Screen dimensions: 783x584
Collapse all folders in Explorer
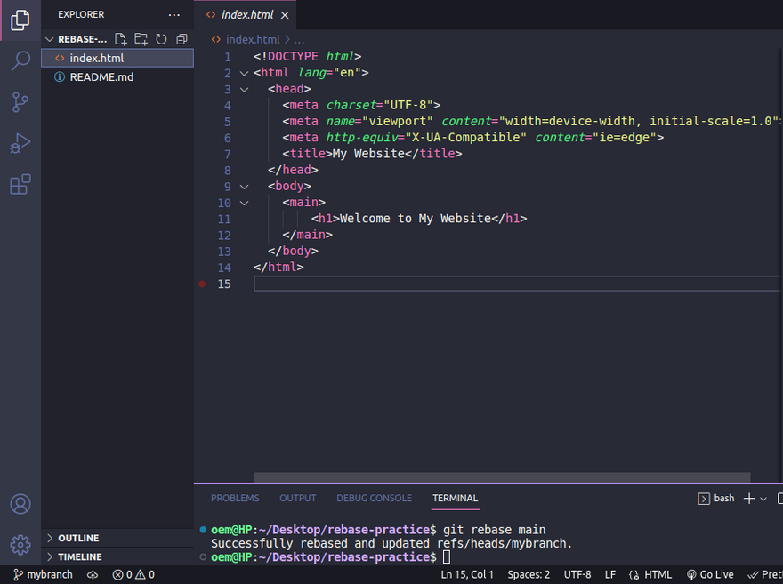[182, 39]
